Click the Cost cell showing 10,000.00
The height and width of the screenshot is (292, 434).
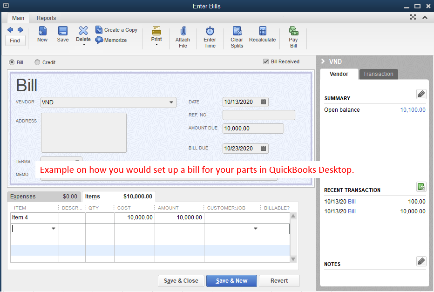135,217
